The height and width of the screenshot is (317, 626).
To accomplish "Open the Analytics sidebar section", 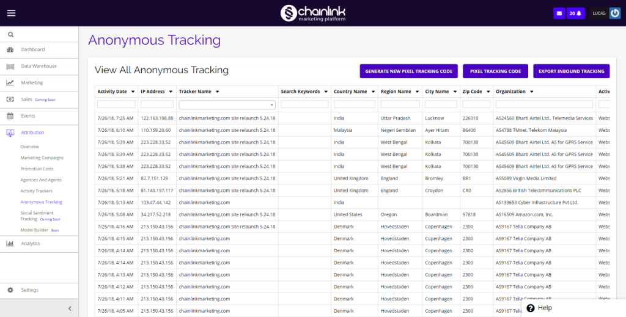I will point(31,243).
